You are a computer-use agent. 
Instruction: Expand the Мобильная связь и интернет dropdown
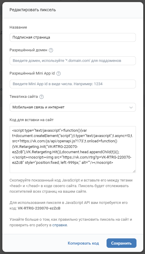[73, 107]
